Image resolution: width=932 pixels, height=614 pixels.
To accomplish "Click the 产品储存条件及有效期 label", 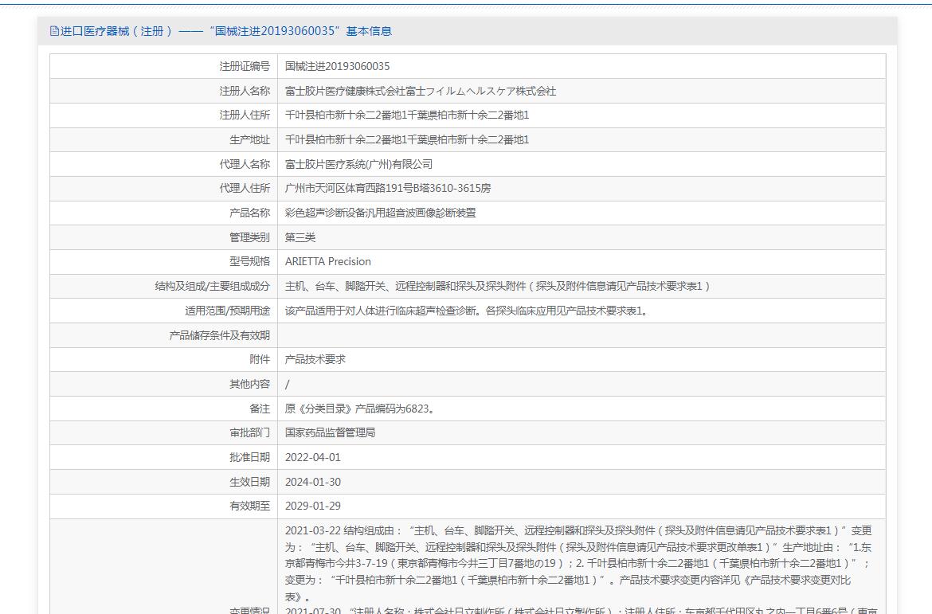I will [219, 335].
